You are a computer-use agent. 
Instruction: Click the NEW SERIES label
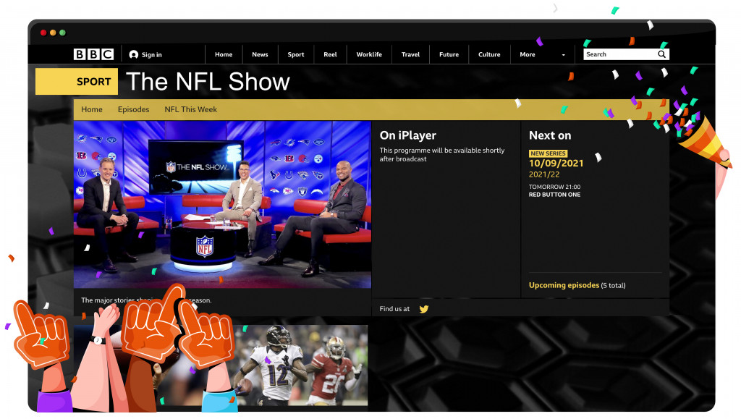click(548, 153)
